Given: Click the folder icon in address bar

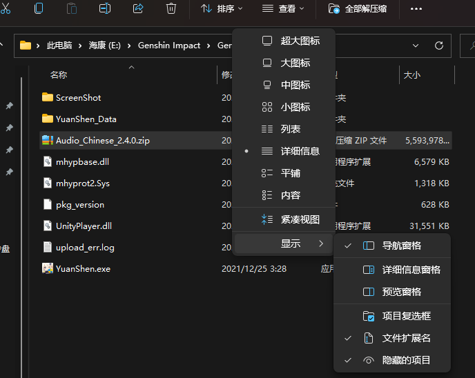Looking at the screenshot, I should tap(26, 46).
